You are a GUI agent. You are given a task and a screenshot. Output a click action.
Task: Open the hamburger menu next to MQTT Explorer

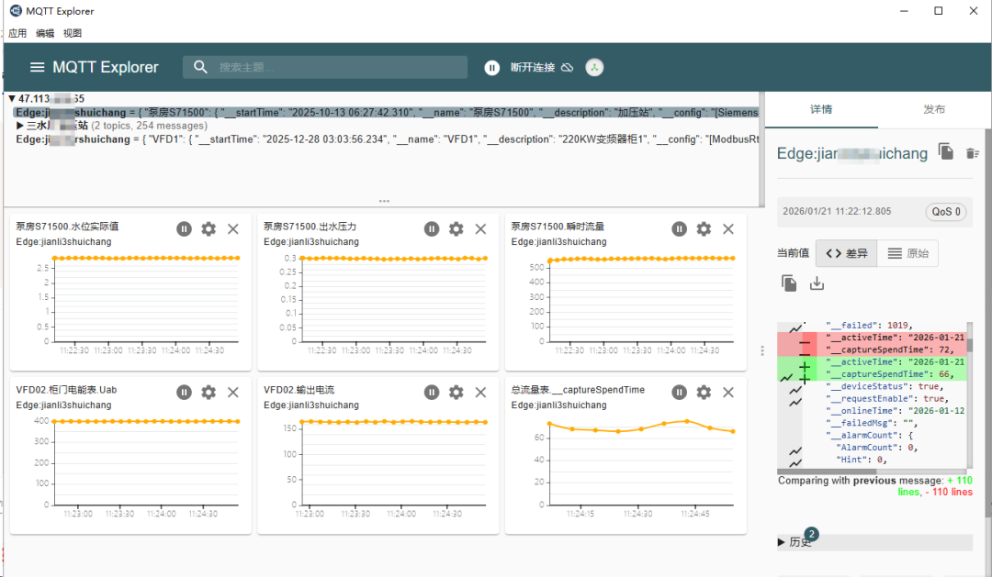(38, 67)
